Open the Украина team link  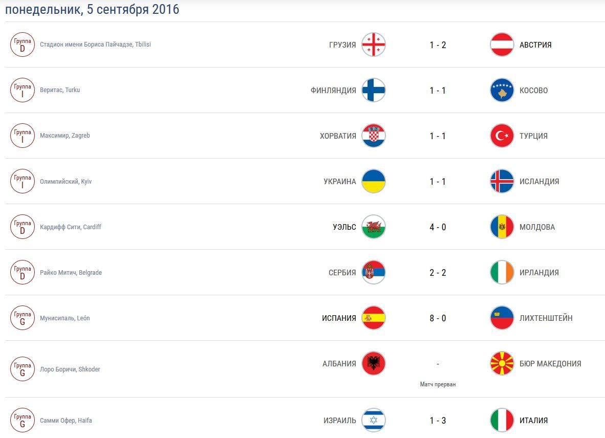[339, 181]
